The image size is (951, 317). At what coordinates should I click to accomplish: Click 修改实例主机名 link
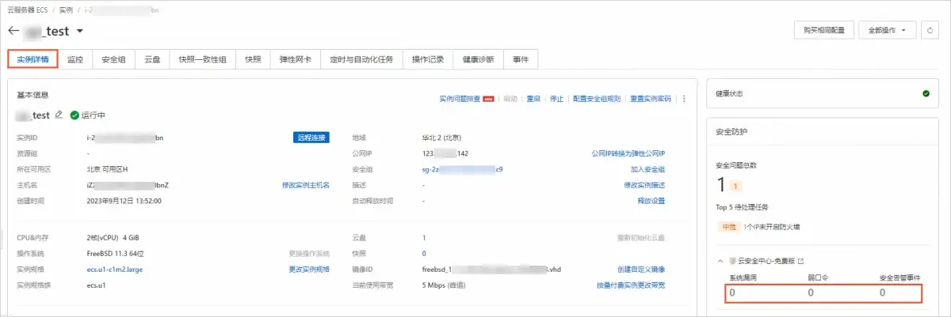coord(305,185)
